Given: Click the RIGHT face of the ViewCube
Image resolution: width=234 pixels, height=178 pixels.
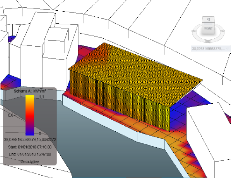Looking at the screenshot, I should click(208, 28).
